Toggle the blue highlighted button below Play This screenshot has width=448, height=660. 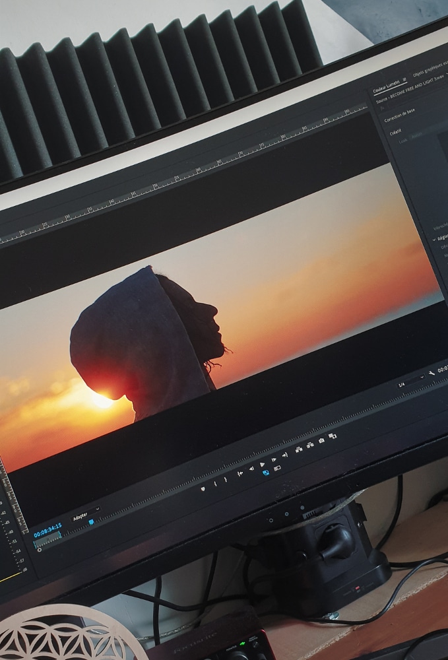tap(266, 473)
